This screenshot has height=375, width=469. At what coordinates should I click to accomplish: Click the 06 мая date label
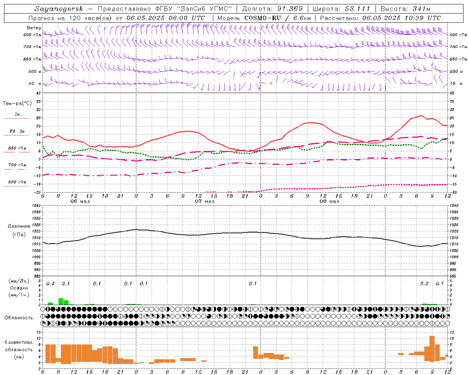[x=80, y=201]
